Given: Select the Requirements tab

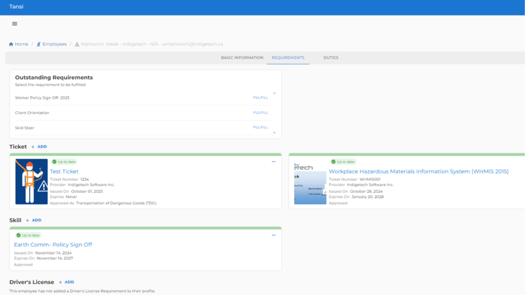Looking at the screenshot, I should coord(288,58).
